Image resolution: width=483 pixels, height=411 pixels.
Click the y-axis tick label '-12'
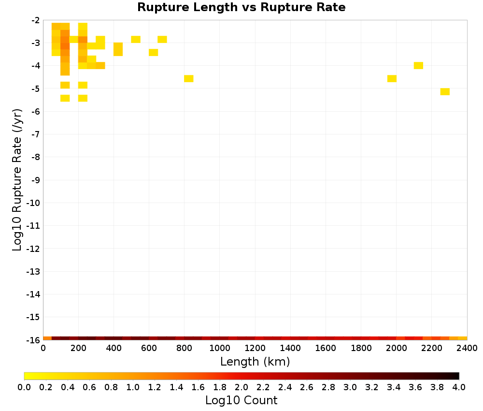[33, 249]
